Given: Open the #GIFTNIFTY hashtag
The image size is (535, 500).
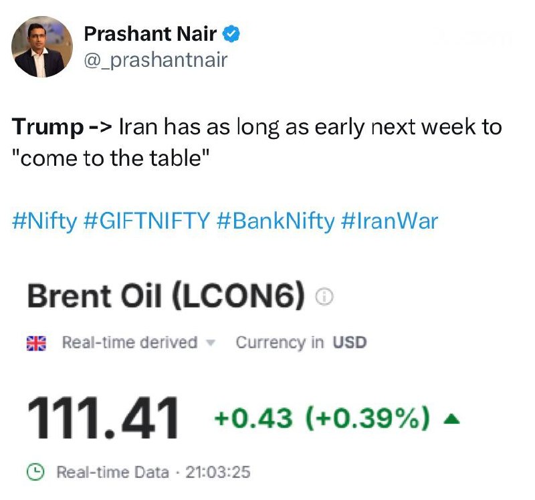Looking at the screenshot, I should click(146, 221).
